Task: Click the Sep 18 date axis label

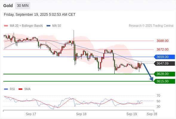Action: [x=81, y=114]
